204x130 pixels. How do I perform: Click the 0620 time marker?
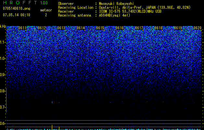198,28
